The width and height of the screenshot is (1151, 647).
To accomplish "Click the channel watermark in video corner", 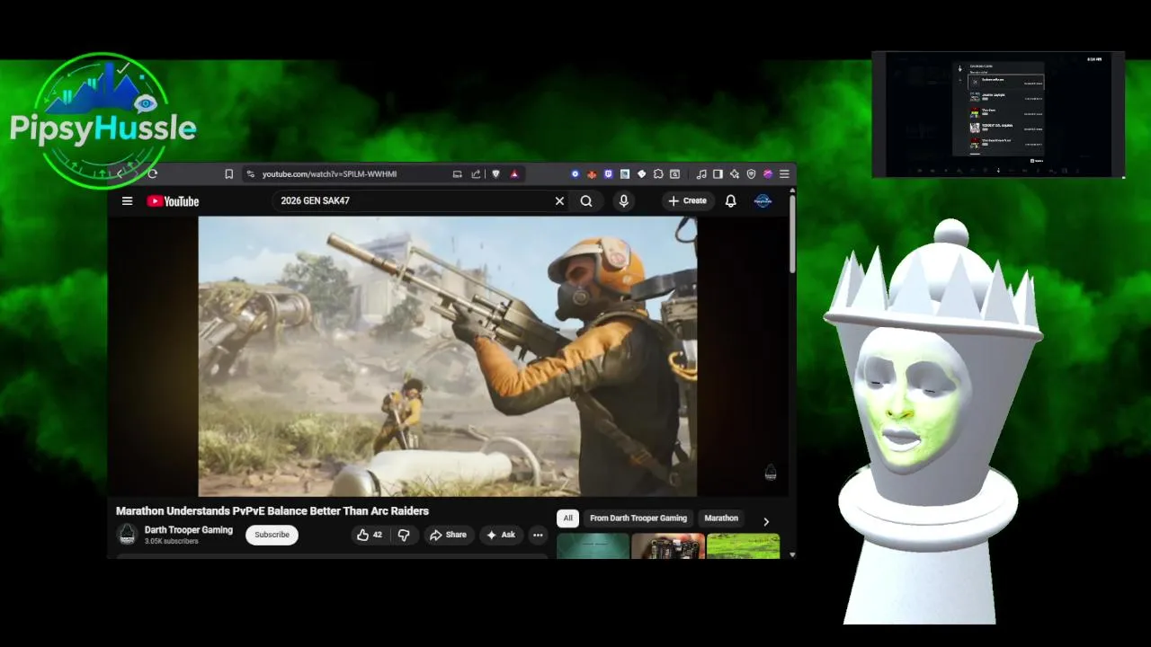I will (x=771, y=473).
